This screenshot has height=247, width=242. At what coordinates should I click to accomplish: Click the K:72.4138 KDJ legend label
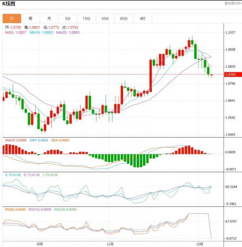click(x=13, y=175)
